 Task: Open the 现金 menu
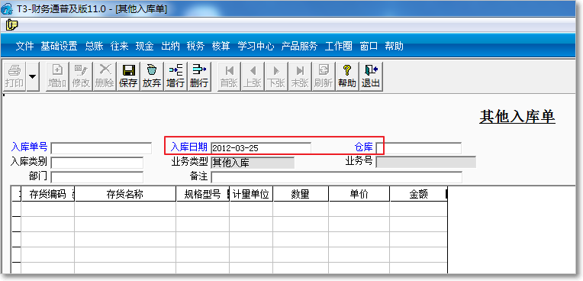tap(145, 46)
